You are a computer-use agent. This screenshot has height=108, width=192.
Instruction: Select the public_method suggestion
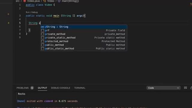[x=84, y=45]
